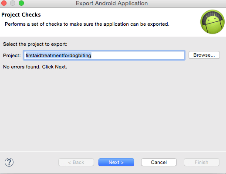Close the dialog with the red window button
The image size is (226, 174).
coord(4,3)
